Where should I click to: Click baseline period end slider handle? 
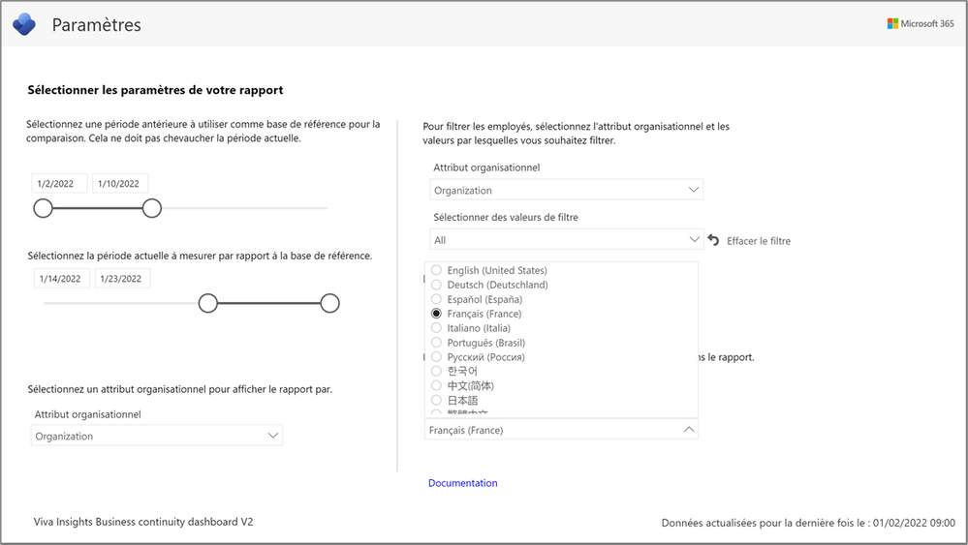[152, 208]
